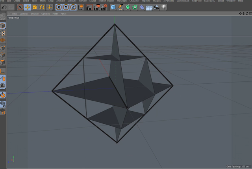Open the green generator objects icon
This screenshot has height=169, width=252.
click(128, 7)
